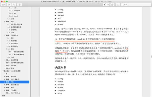The height and width of the screenshot is (97, 152).
Task: Go to section 5.3 现在我懂了
Action: (13, 43)
